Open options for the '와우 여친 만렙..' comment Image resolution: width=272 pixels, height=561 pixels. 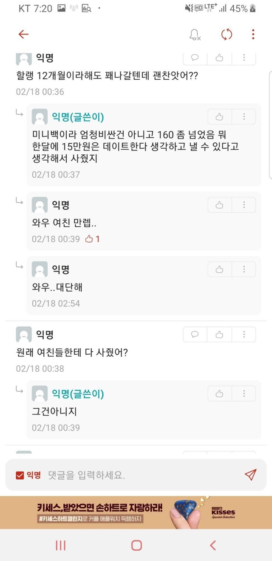point(244,205)
